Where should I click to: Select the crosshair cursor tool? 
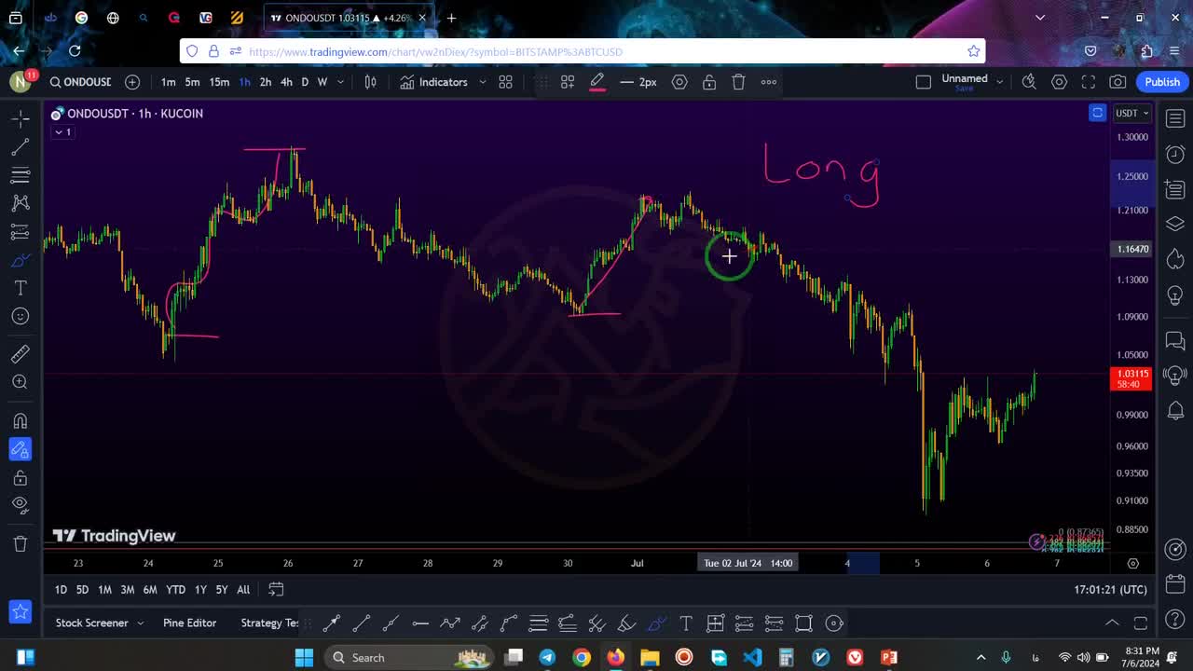20,118
